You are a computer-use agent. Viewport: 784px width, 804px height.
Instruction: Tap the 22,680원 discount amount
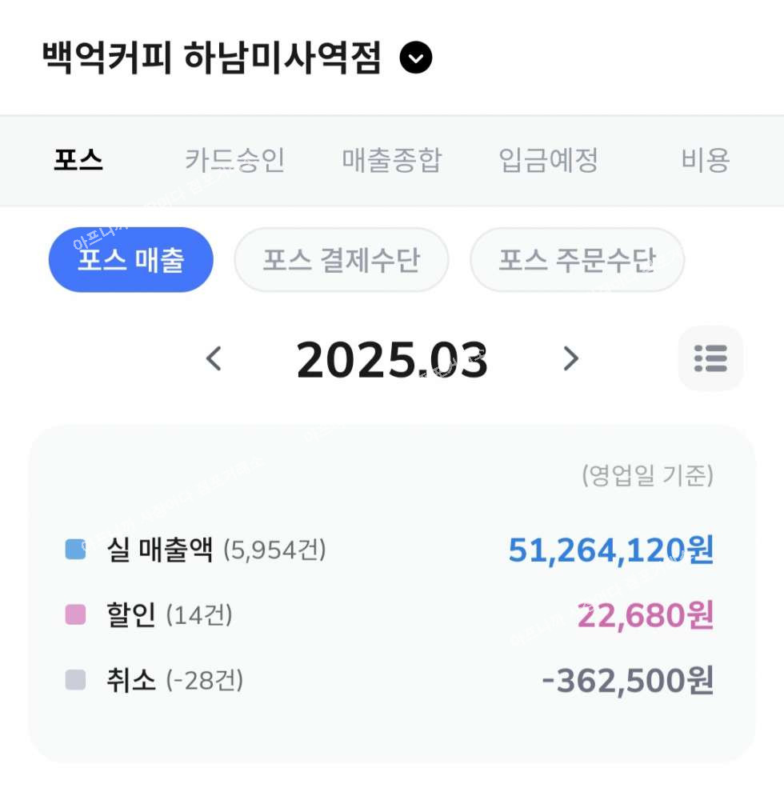pyautogui.click(x=645, y=615)
